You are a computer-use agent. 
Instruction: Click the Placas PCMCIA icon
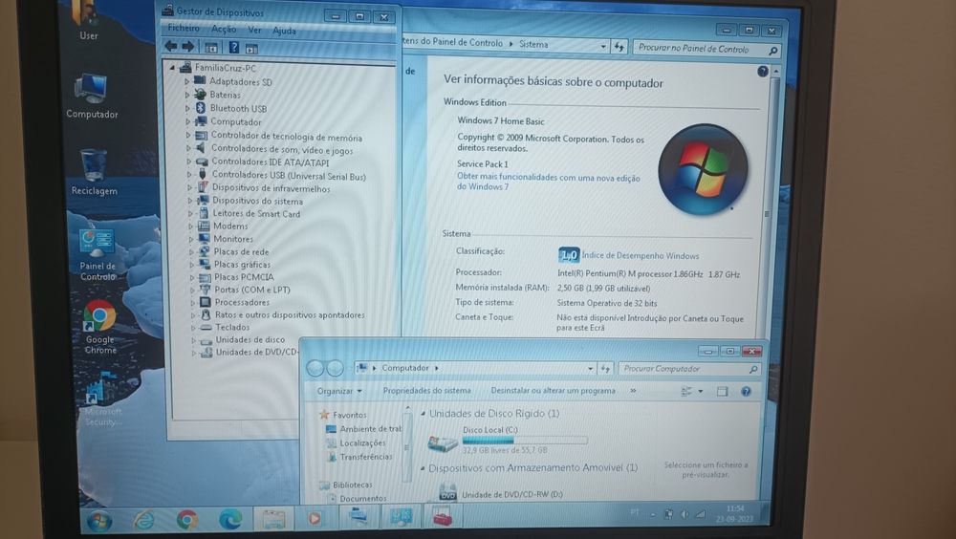pos(205,277)
